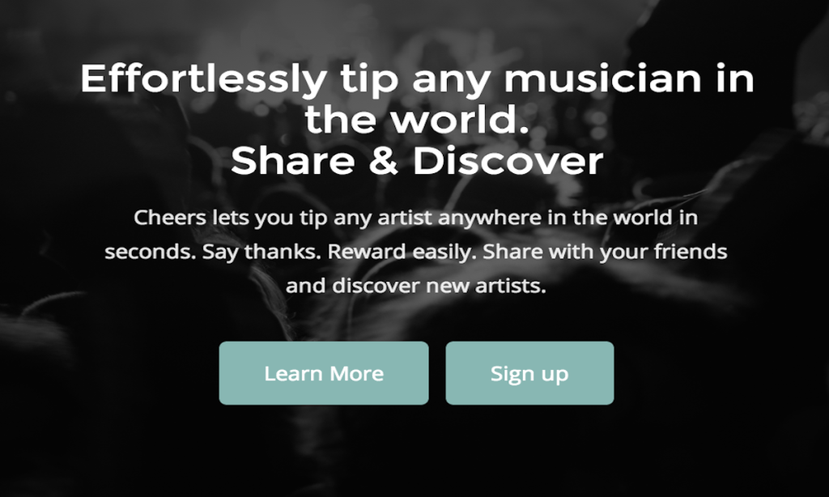Click "Share with your friends" text
This screenshot has width=829, height=497.
[x=605, y=253]
